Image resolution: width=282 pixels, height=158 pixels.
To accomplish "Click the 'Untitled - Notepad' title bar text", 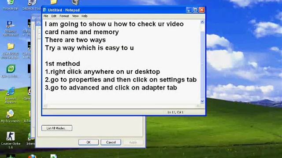I will click(x=63, y=10).
